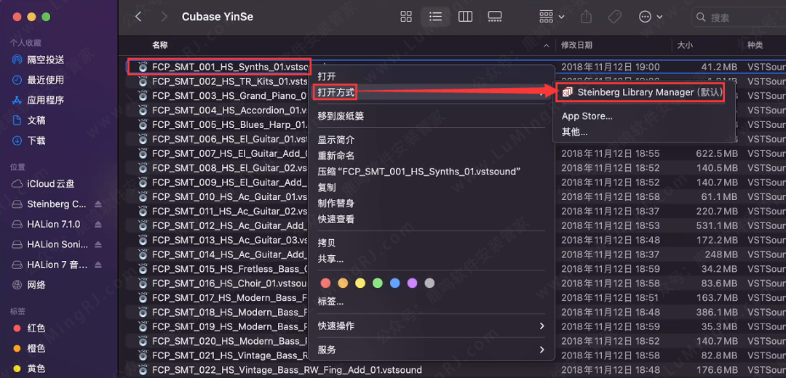The width and height of the screenshot is (786, 378).
Task: Click the search field
Action: [x=739, y=17]
